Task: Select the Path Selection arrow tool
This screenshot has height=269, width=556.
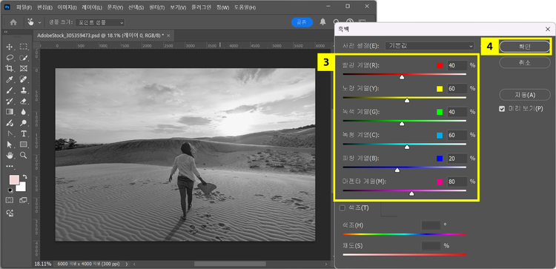Action: 10,145
